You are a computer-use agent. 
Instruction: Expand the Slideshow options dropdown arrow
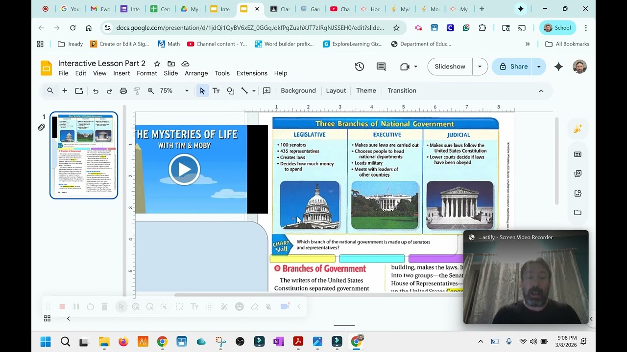point(480,66)
